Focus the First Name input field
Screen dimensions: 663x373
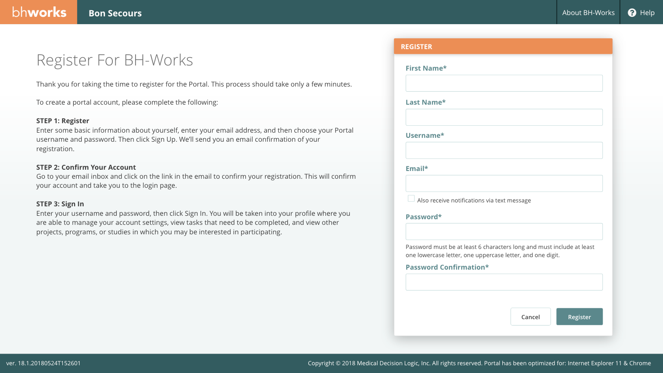coord(504,83)
